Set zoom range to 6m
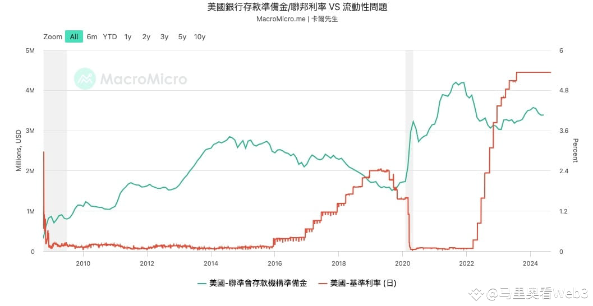This screenshot has width=593, height=306. click(92, 36)
